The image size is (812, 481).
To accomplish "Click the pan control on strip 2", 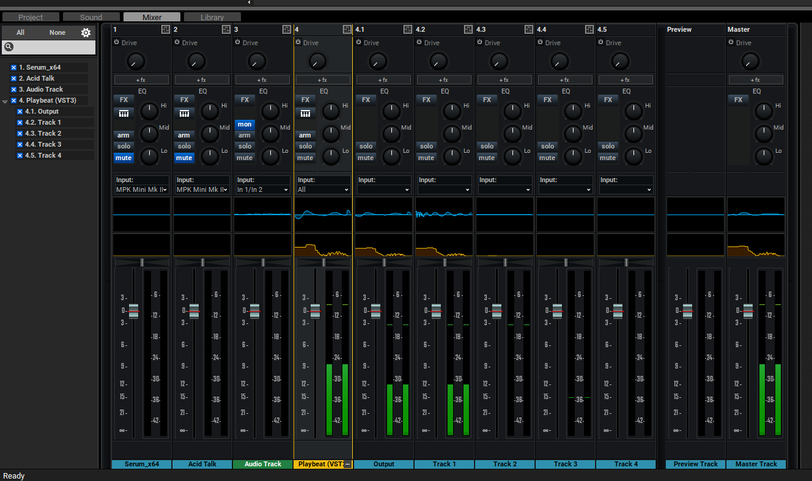I will [202, 262].
